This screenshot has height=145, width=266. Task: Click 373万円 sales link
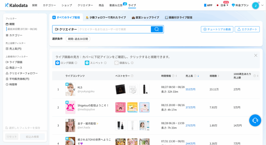190,108
